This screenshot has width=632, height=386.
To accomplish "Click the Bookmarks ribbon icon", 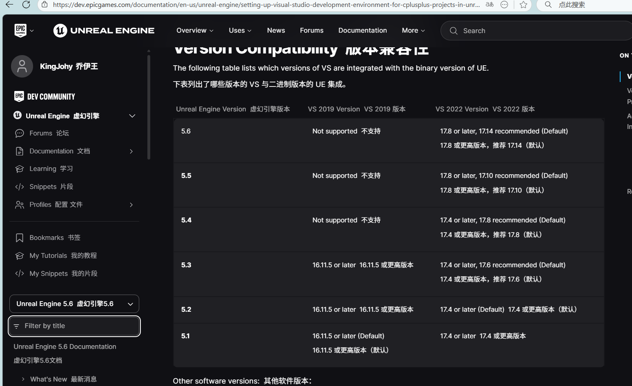I will (19, 238).
